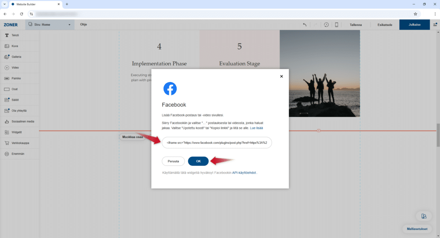
Task: Click the Julkaise publish button
Action: (x=414, y=25)
